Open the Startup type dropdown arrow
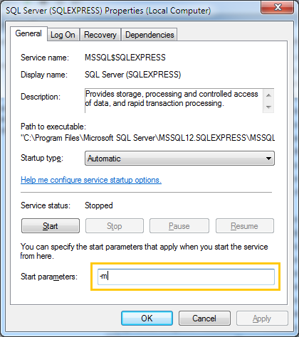 [x=268, y=159]
